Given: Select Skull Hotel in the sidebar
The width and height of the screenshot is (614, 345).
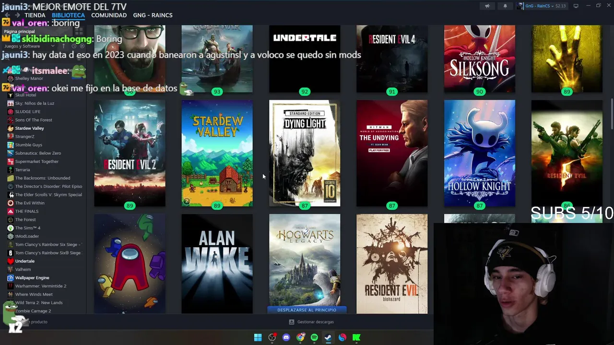Looking at the screenshot, I should click(25, 95).
